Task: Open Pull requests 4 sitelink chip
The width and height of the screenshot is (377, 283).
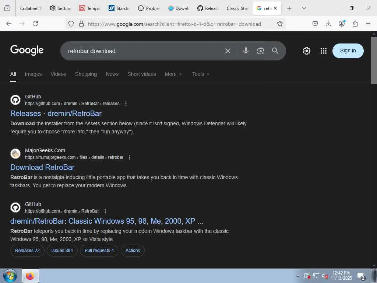Action: tap(99, 251)
